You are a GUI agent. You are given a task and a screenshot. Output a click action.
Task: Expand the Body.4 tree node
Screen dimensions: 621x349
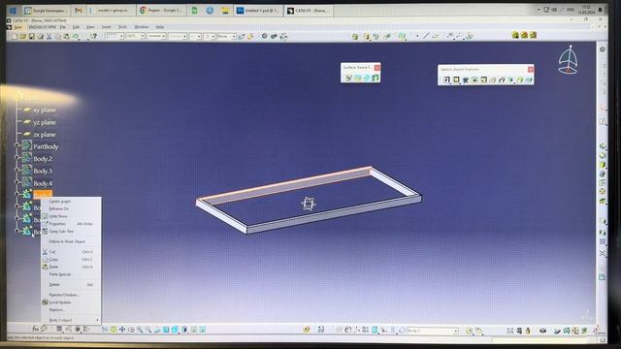pyautogui.click(x=17, y=182)
